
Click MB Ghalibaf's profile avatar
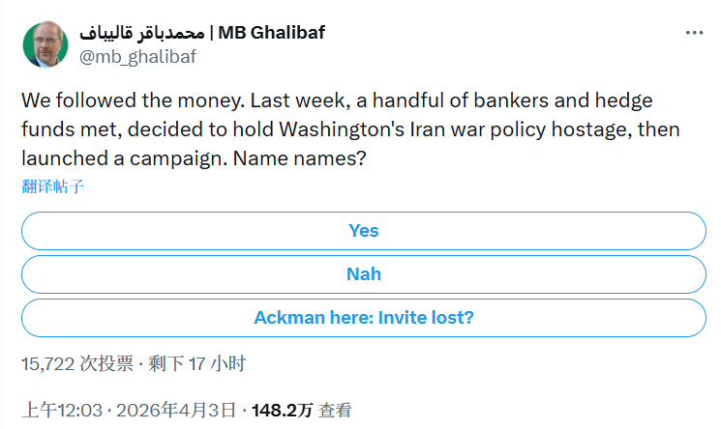[x=45, y=44]
